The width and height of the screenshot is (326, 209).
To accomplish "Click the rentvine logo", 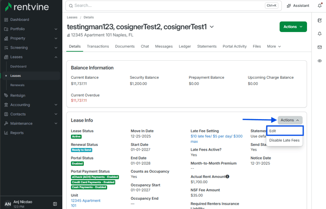I will tap(27, 7).
